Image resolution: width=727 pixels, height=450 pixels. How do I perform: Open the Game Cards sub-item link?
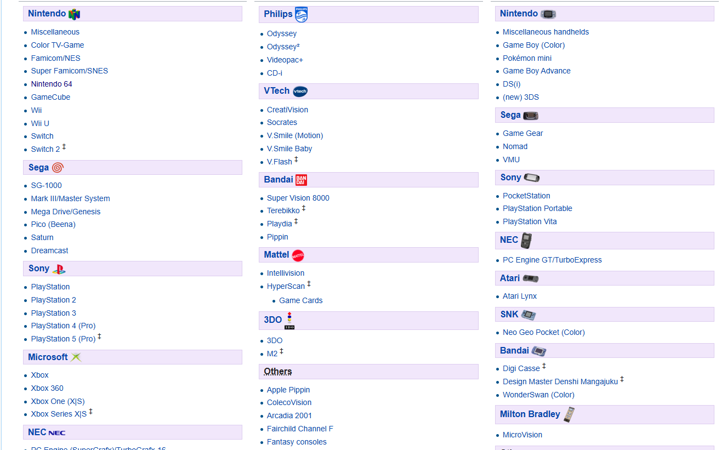tap(301, 300)
